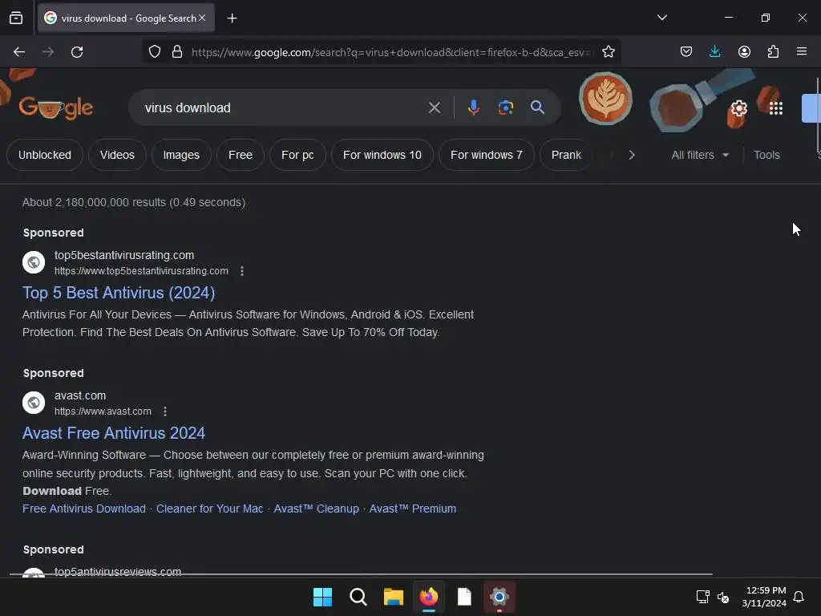Open a new tab with plus button
This screenshot has width=821, height=616.
coord(232,18)
